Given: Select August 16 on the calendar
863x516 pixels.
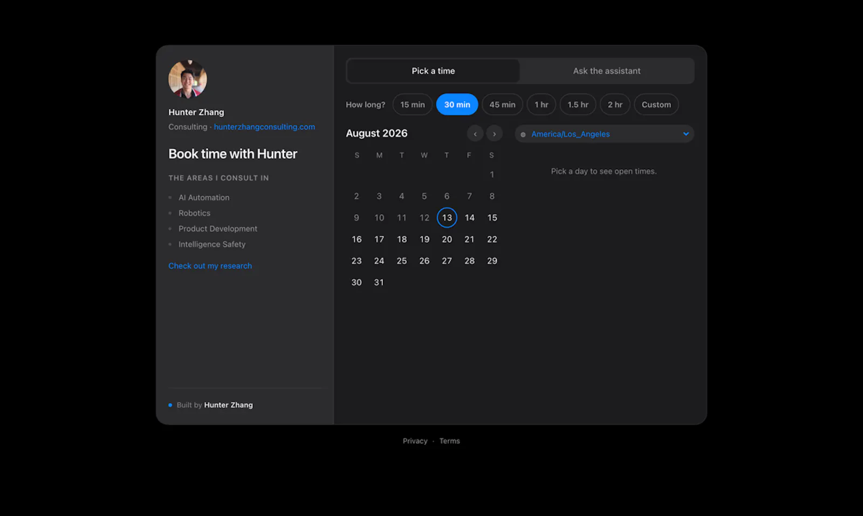Looking at the screenshot, I should pyautogui.click(x=357, y=239).
